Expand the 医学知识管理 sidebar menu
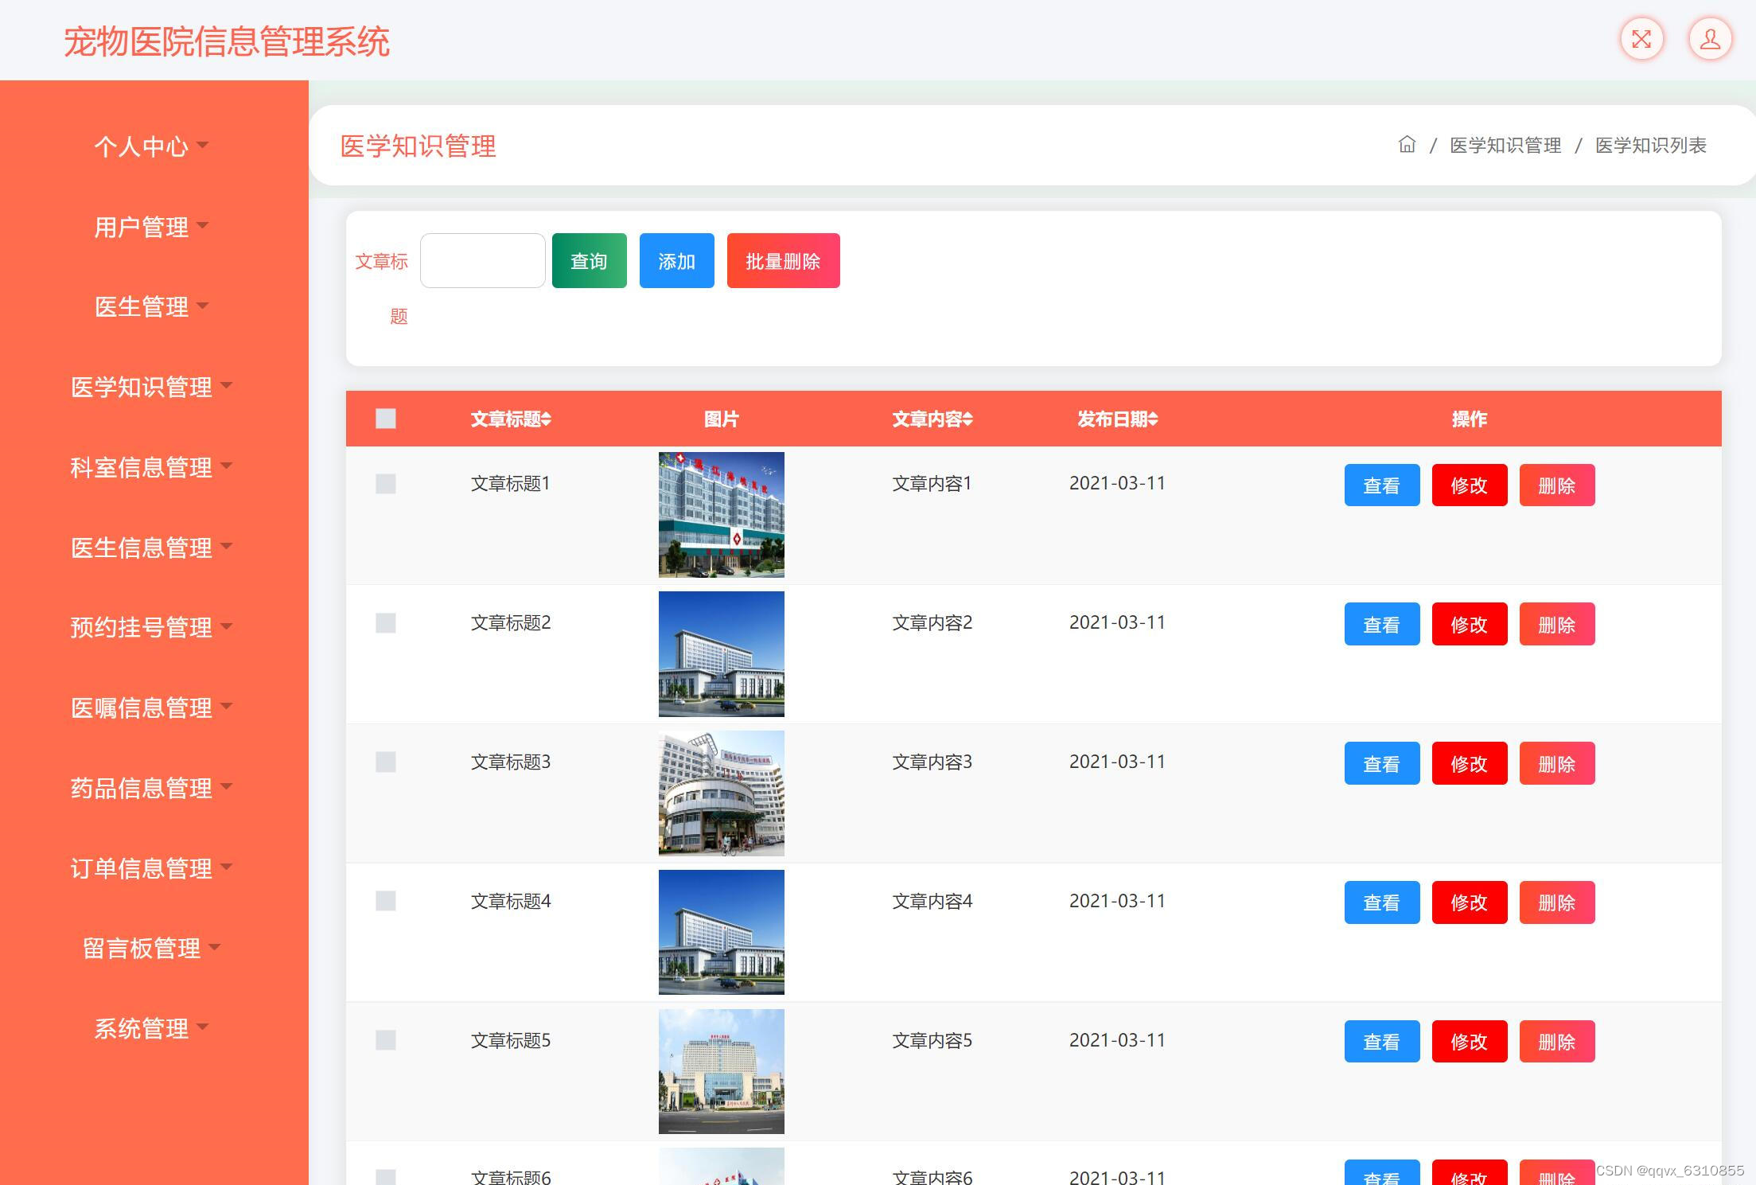This screenshot has width=1756, height=1185. pos(151,387)
